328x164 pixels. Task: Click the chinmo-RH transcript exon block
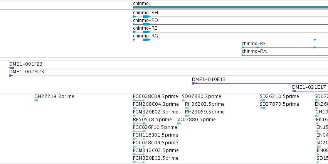pos(146,17)
